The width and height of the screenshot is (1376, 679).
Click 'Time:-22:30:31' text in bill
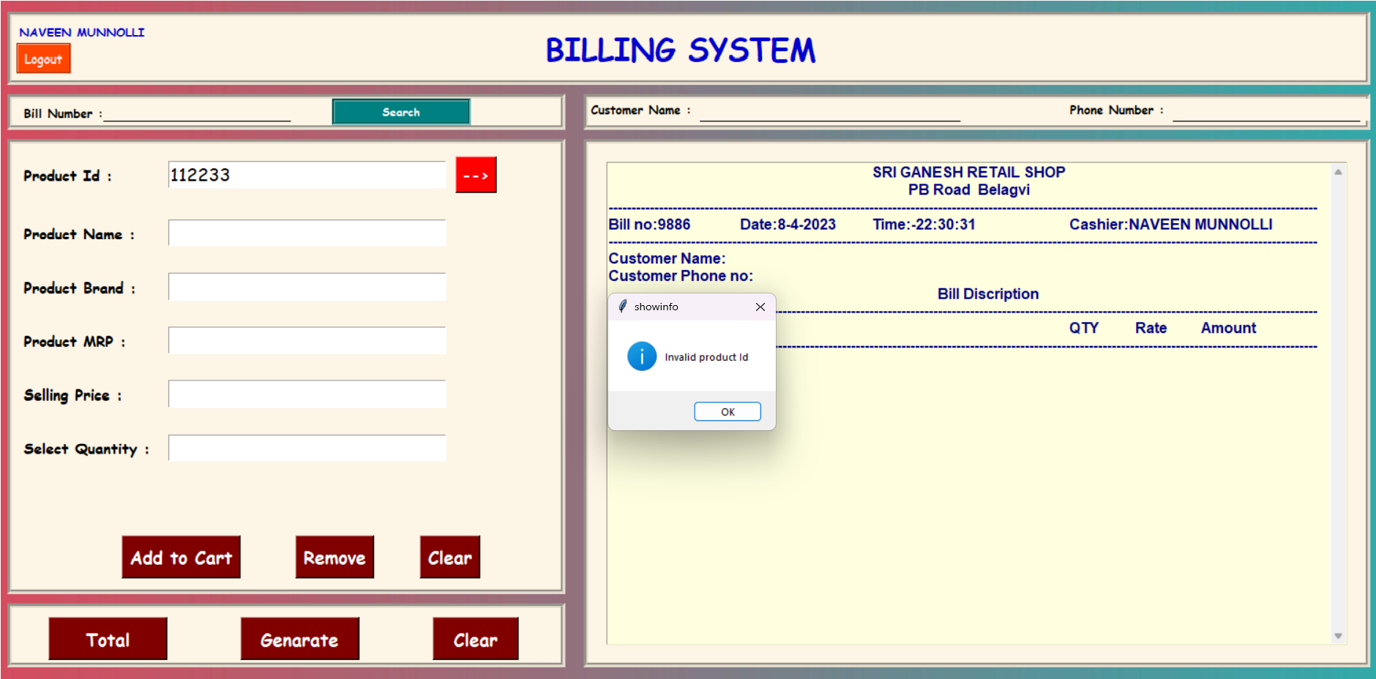(x=924, y=225)
